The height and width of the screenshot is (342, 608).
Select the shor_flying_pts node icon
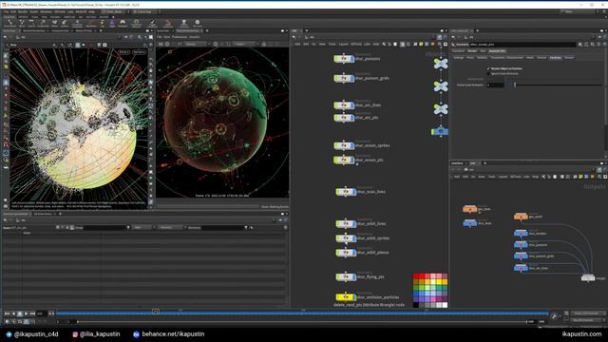tap(346, 276)
